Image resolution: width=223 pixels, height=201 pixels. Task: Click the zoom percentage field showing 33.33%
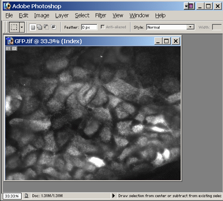pyautogui.click(x=12, y=196)
